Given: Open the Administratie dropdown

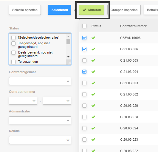Looking at the screenshot, I should [40, 120].
